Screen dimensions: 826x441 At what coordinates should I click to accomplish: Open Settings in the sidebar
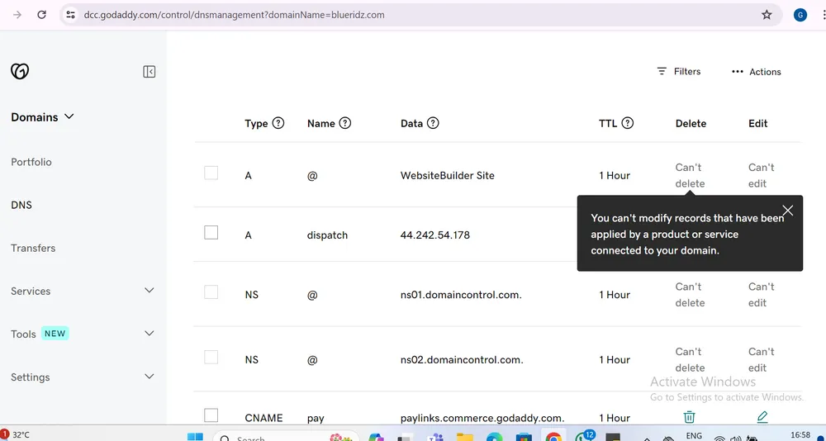(31, 377)
